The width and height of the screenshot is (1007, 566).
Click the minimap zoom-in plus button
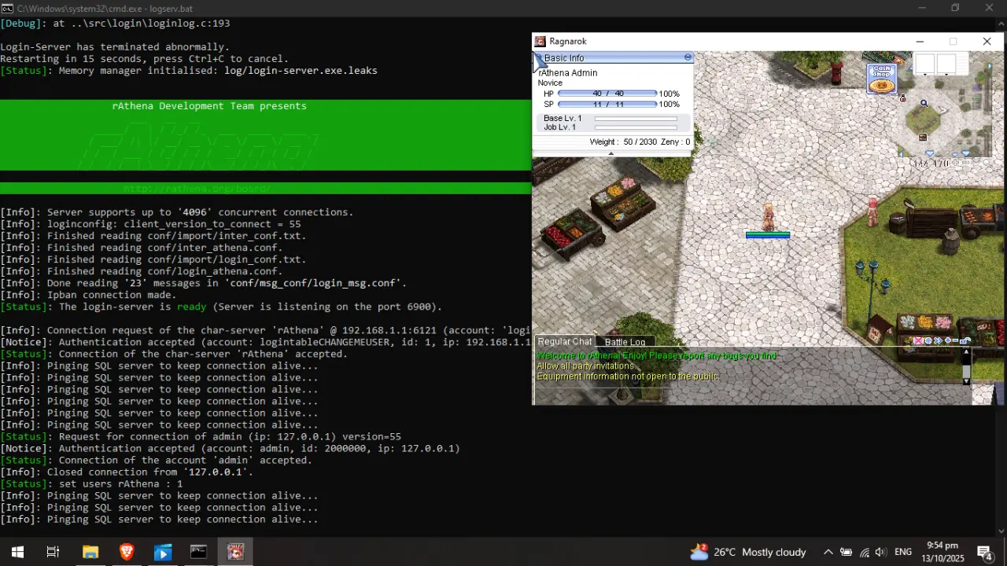click(x=955, y=163)
